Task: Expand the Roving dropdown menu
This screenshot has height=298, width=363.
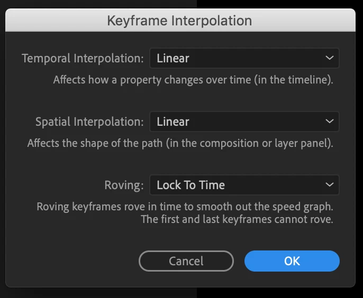Action: pos(244,185)
